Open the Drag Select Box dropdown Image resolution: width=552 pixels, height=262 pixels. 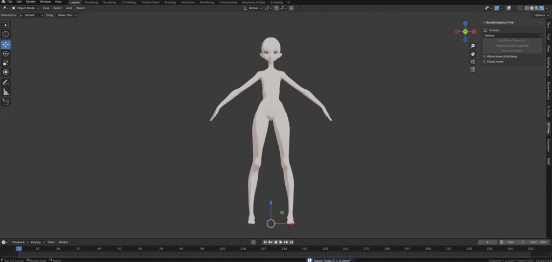[x=67, y=15]
